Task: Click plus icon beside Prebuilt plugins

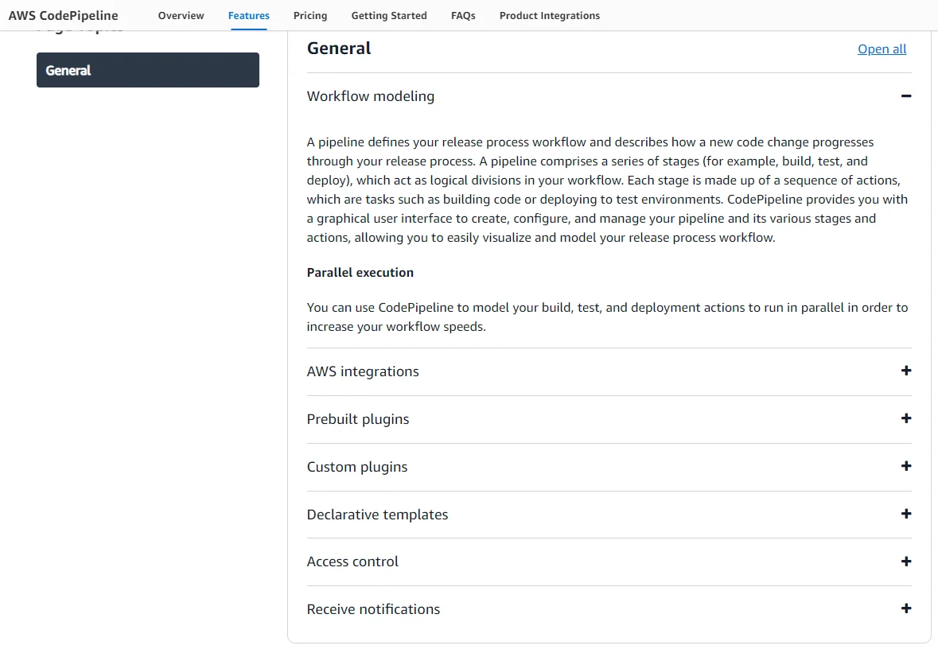Action: (905, 418)
